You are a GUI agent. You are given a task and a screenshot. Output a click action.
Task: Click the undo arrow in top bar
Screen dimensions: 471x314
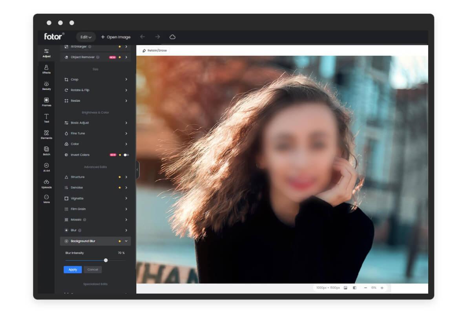142,37
